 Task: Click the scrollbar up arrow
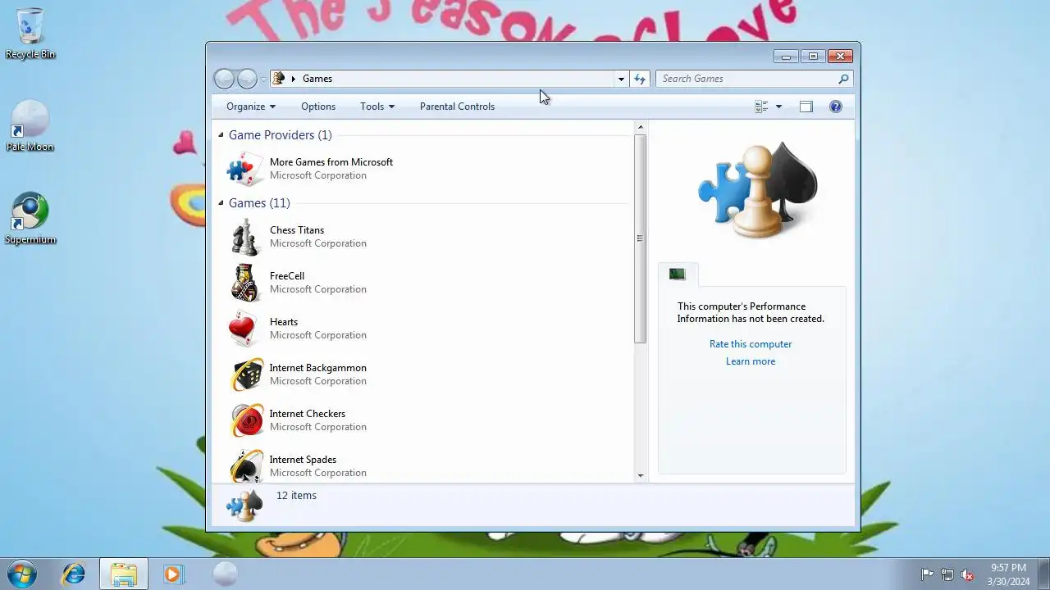[x=641, y=127]
